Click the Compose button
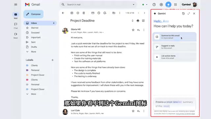 pos(33,14)
